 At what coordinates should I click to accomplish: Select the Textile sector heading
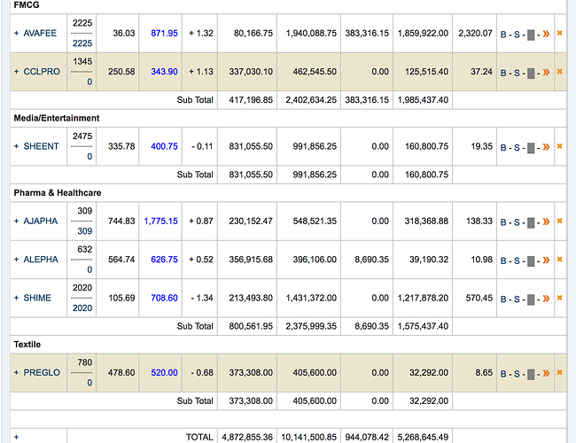click(x=27, y=344)
